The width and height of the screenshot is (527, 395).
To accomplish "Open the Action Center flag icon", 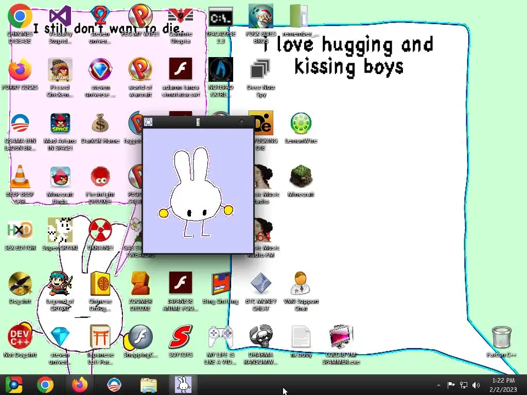I will pyautogui.click(x=451, y=385).
